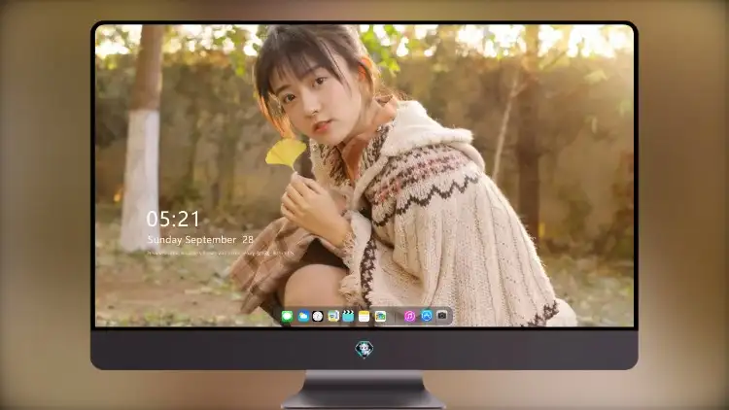Launch the pink Music app in dock
The image size is (729, 410).
tap(409, 317)
